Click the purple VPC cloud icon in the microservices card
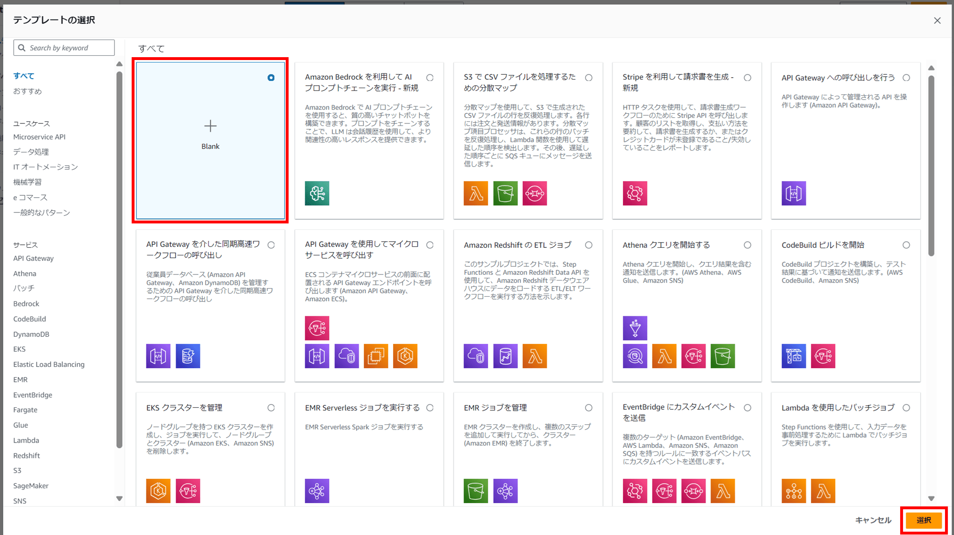 347,356
